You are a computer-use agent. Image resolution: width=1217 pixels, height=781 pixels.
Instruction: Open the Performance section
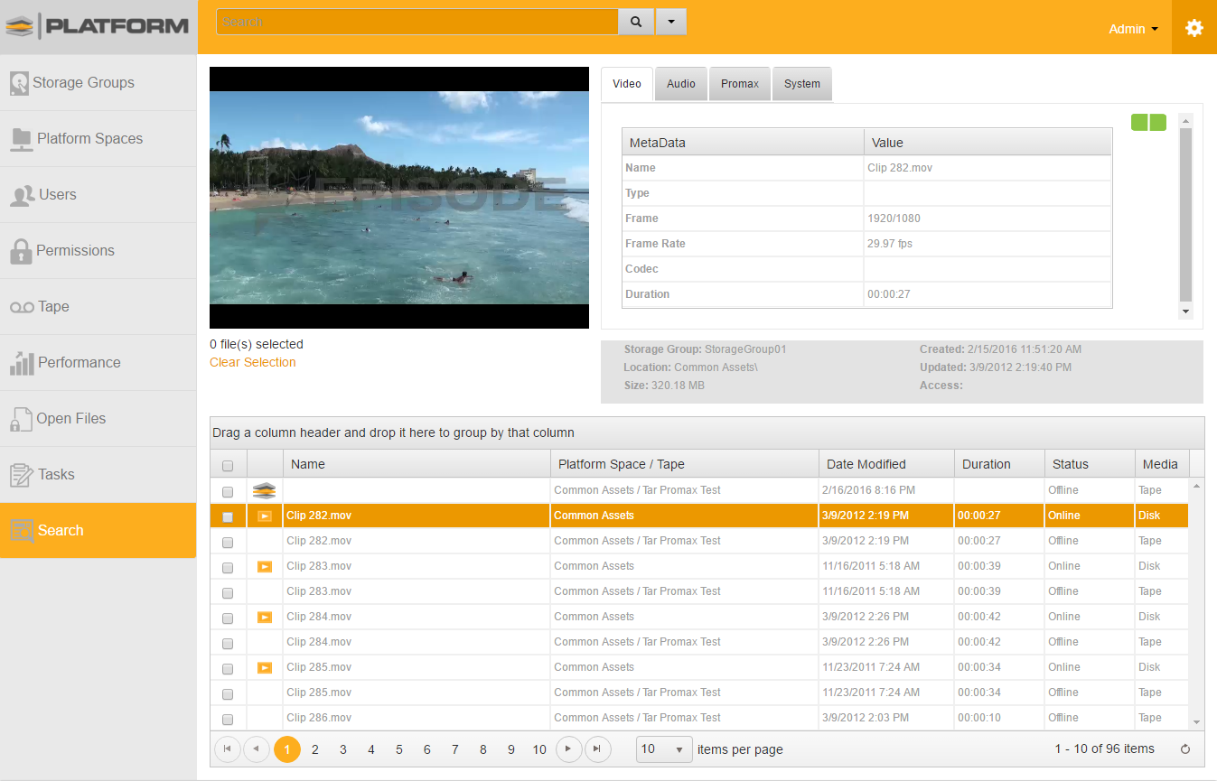point(98,363)
